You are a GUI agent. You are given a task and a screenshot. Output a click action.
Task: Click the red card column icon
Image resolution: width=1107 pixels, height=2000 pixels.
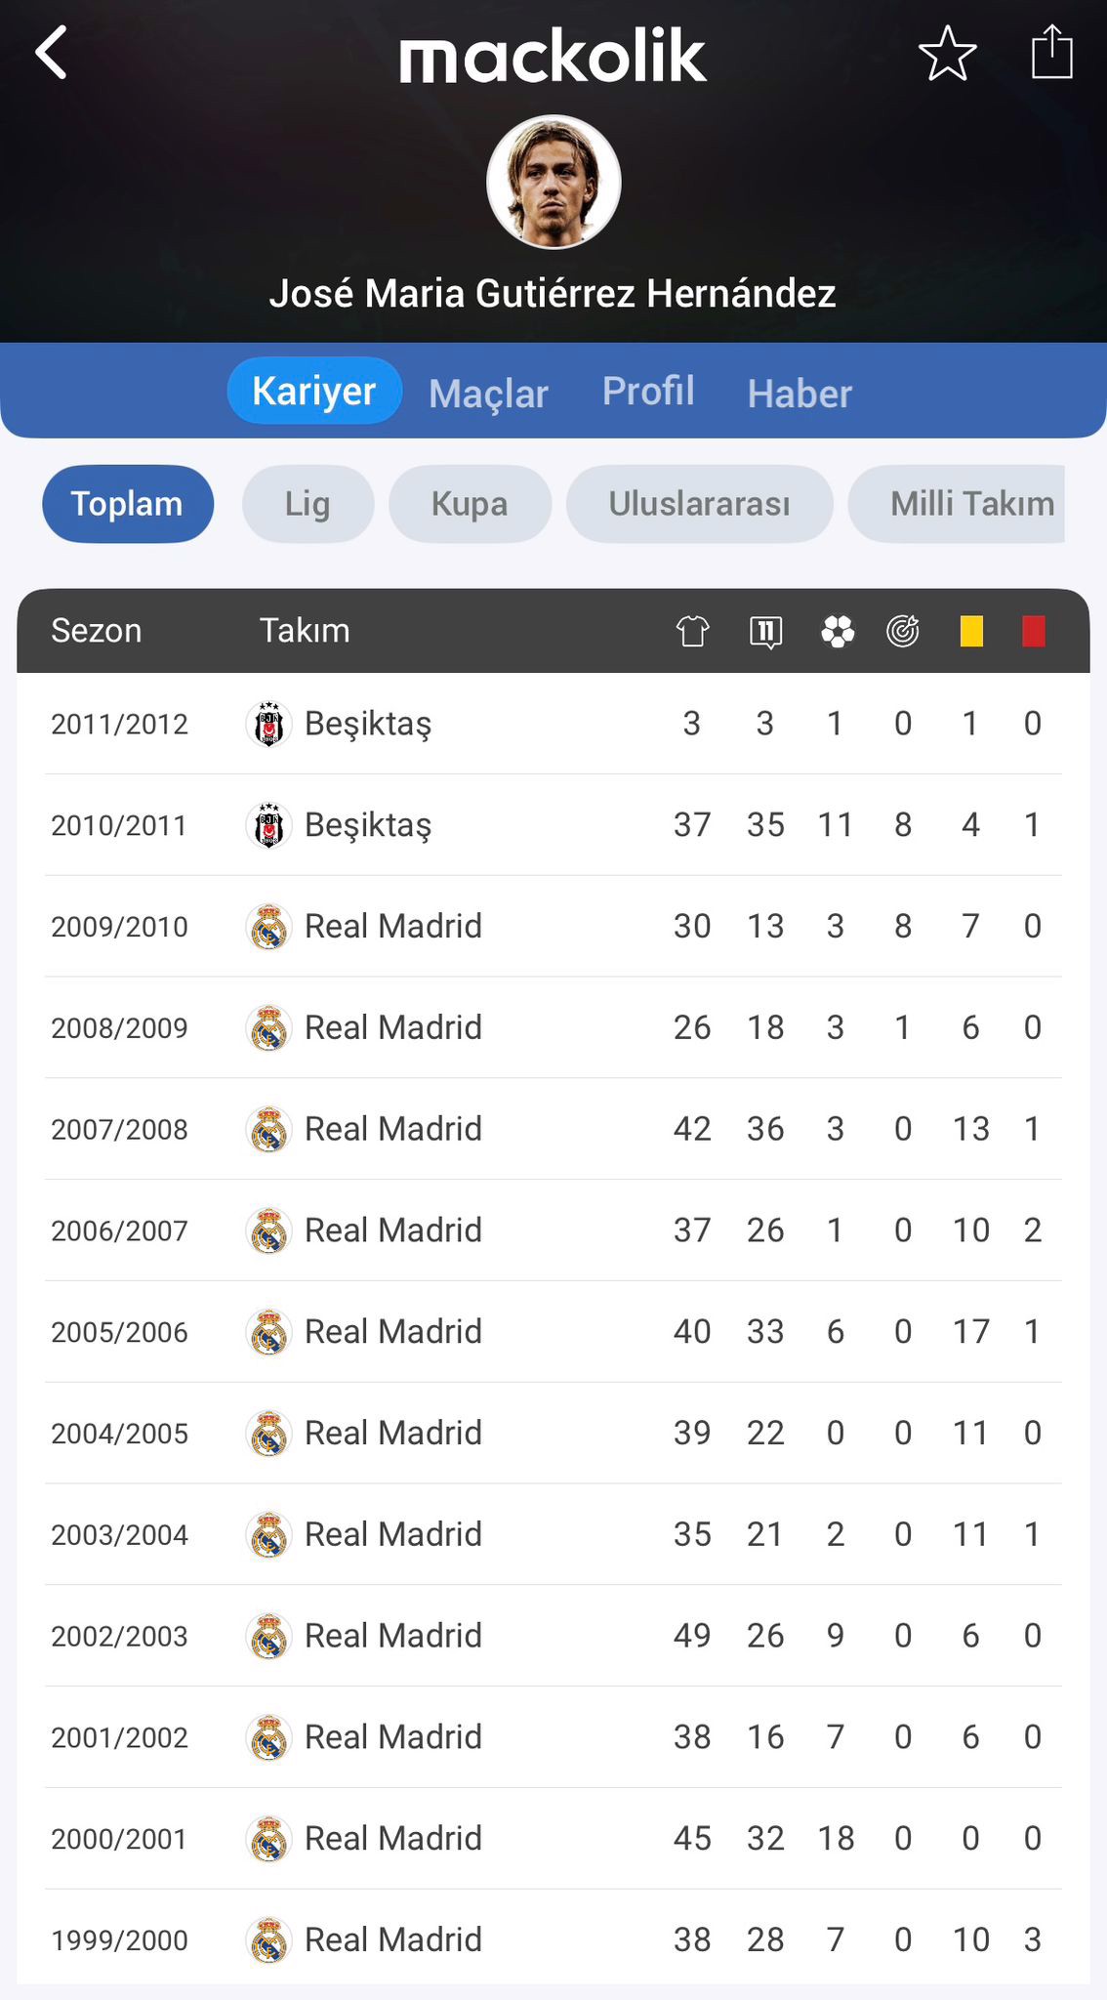(1033, 632)
